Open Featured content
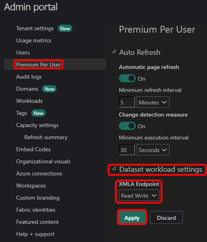This screenshot has height=242, width=207. 38,222
